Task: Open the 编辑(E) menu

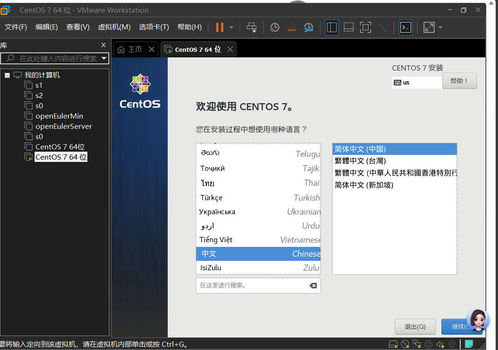Action: 47,27
